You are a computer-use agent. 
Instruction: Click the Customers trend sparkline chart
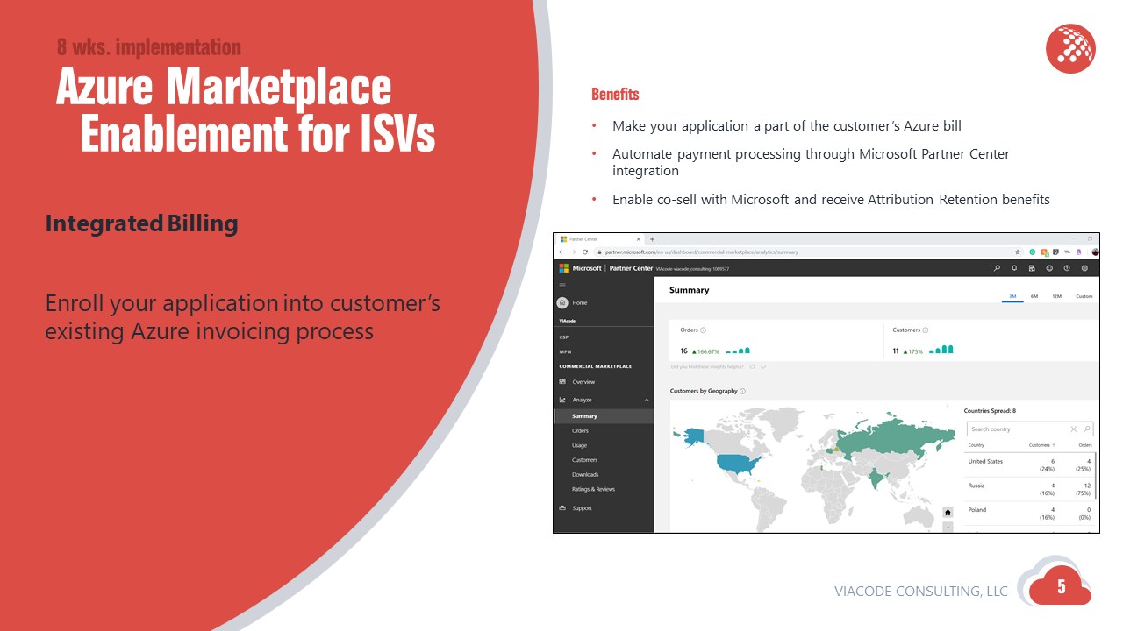tap(941, 350)
